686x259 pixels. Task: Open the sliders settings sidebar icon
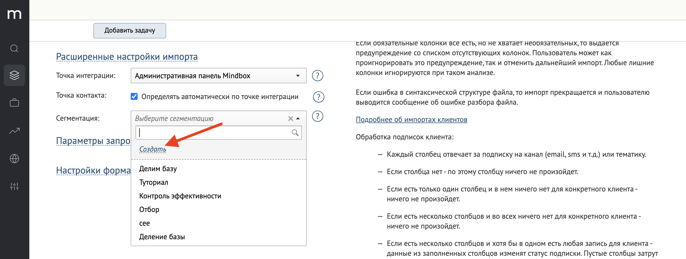click(x=14, y=186)
